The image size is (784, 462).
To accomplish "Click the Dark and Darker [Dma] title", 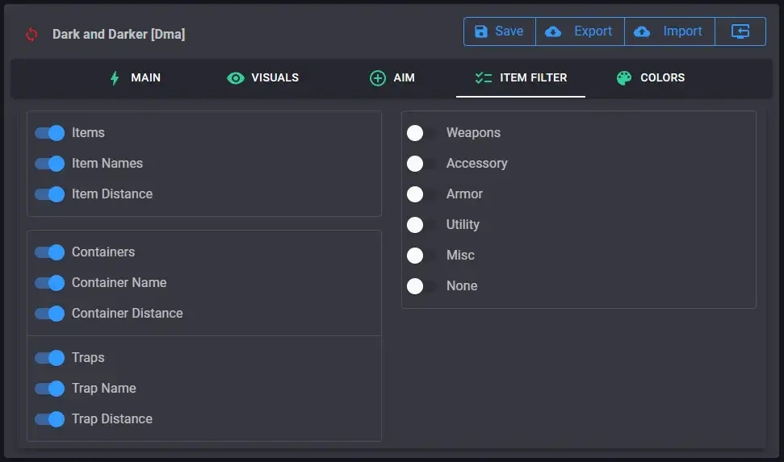I will click(119, 35).
